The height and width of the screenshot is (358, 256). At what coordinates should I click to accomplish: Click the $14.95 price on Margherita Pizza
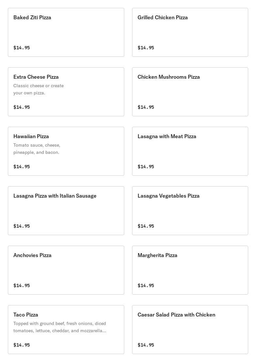click(146, 285)
